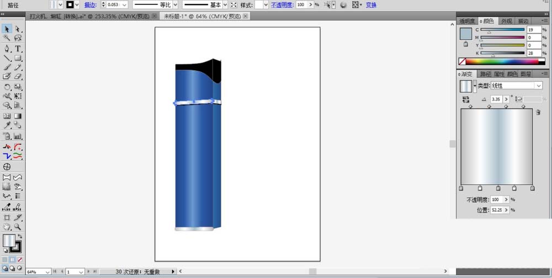Set fill mode to None
Screen dimensions: 552x278
(x=20, y=259)
